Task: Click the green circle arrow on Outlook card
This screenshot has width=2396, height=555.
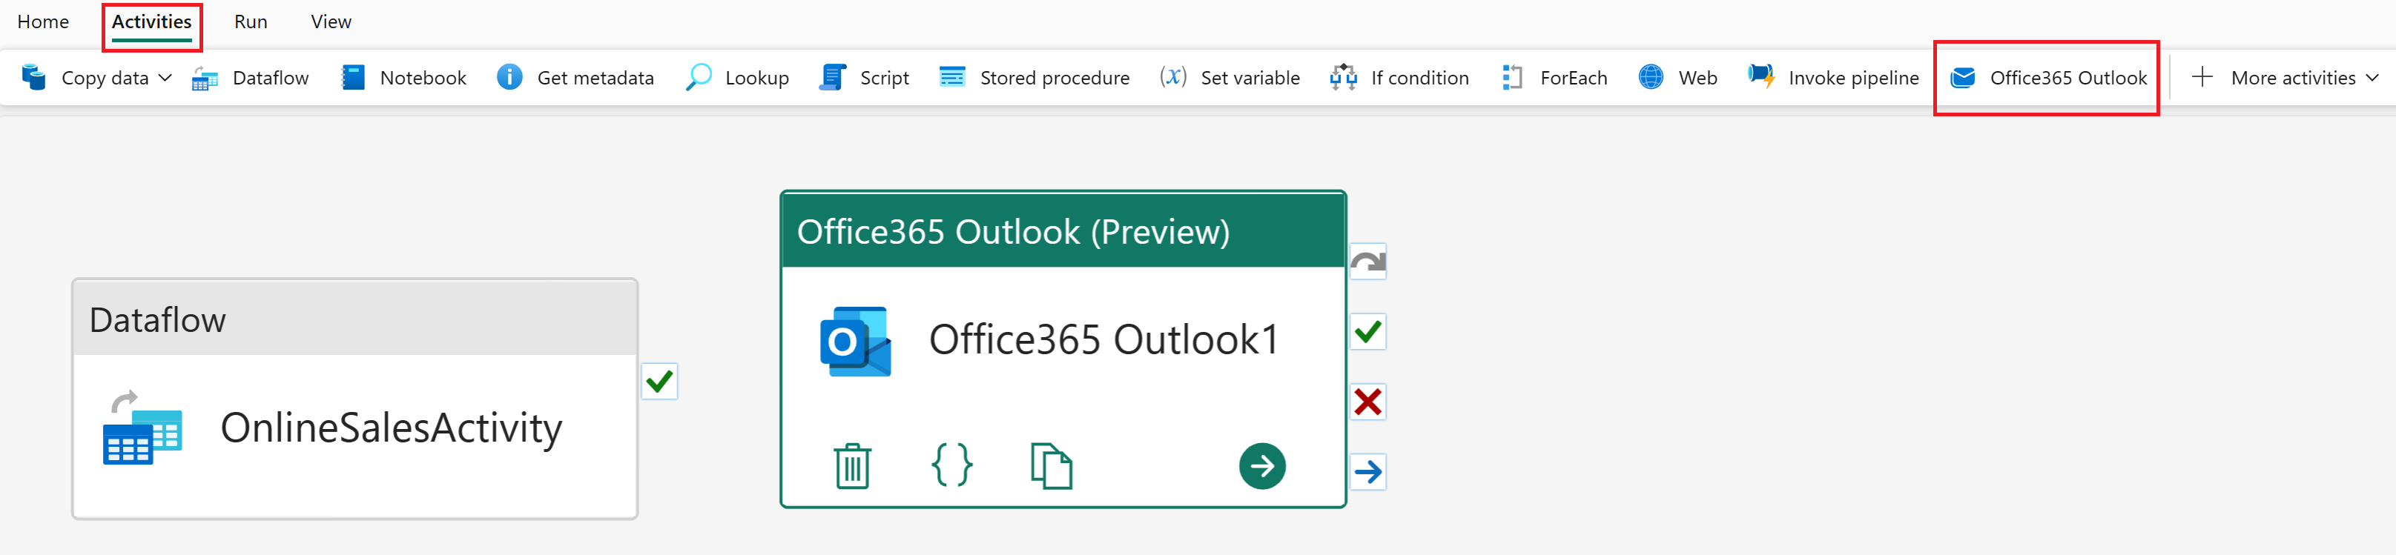Action: click(1262, 466)
